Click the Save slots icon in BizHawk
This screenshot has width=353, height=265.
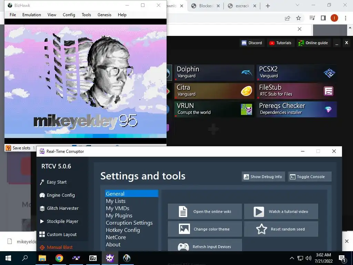coord(8,148)
